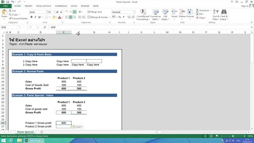The width and height of the screenshot is (254, 143).
Task: Open the Orientation options
Action: point(81,12)
